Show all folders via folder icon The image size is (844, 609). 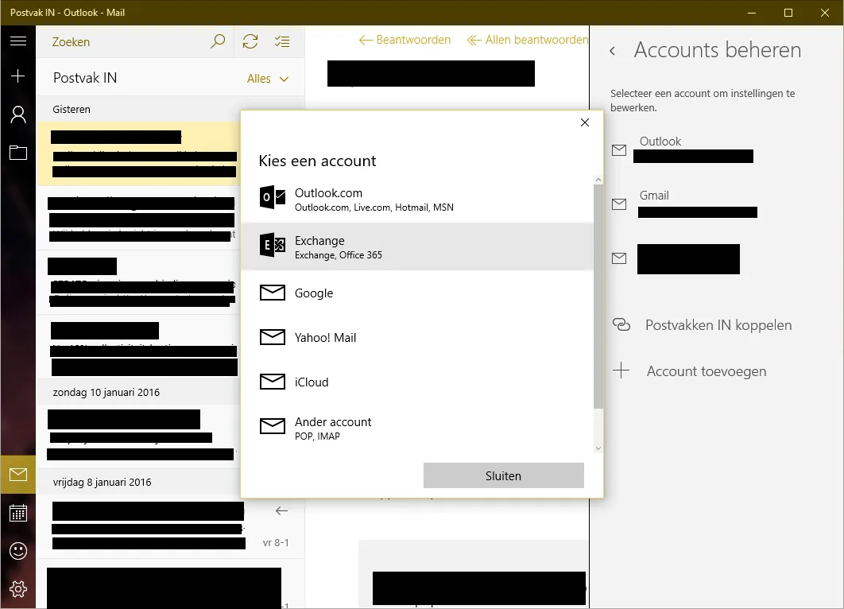17,153
